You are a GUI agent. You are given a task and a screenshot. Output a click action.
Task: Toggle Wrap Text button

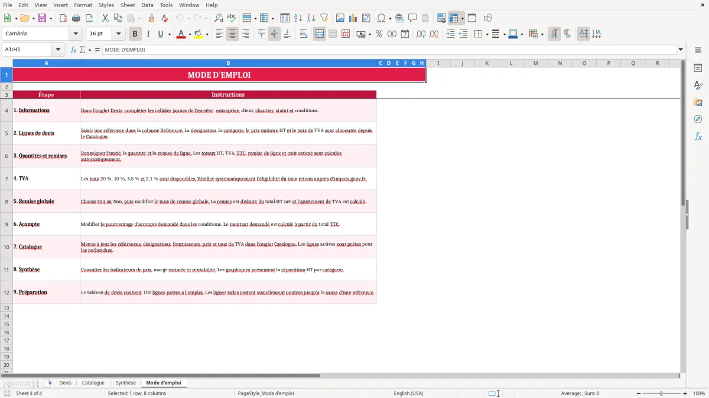[x=304, y=34]
